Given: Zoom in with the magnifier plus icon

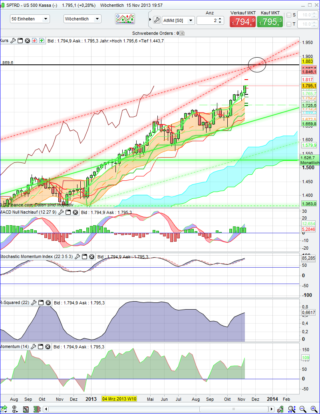Looking at the screenshot, I should click(314, 409).
